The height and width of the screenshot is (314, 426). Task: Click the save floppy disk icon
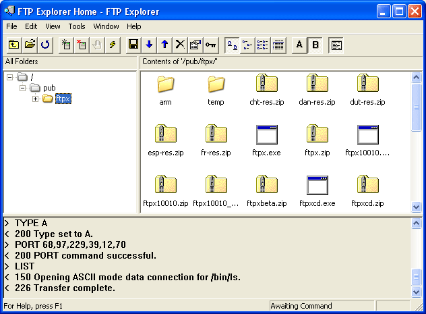[x=133, y=45]
